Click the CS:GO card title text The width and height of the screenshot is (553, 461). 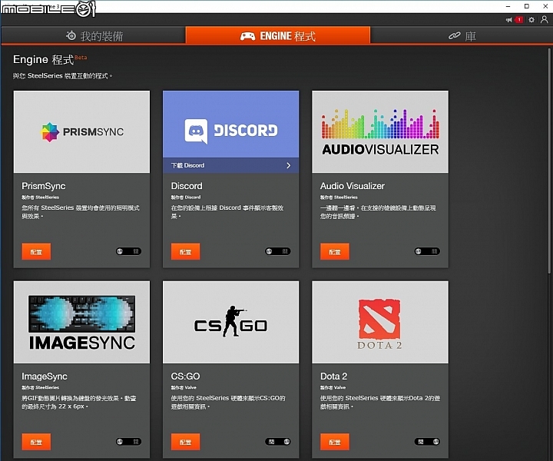(186, 376)
